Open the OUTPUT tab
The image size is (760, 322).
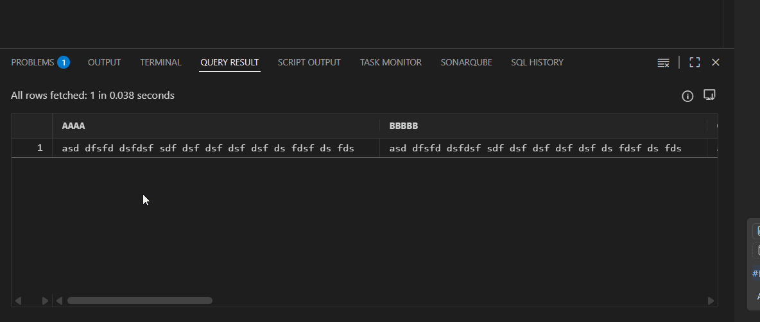click(x=104, y=62)
